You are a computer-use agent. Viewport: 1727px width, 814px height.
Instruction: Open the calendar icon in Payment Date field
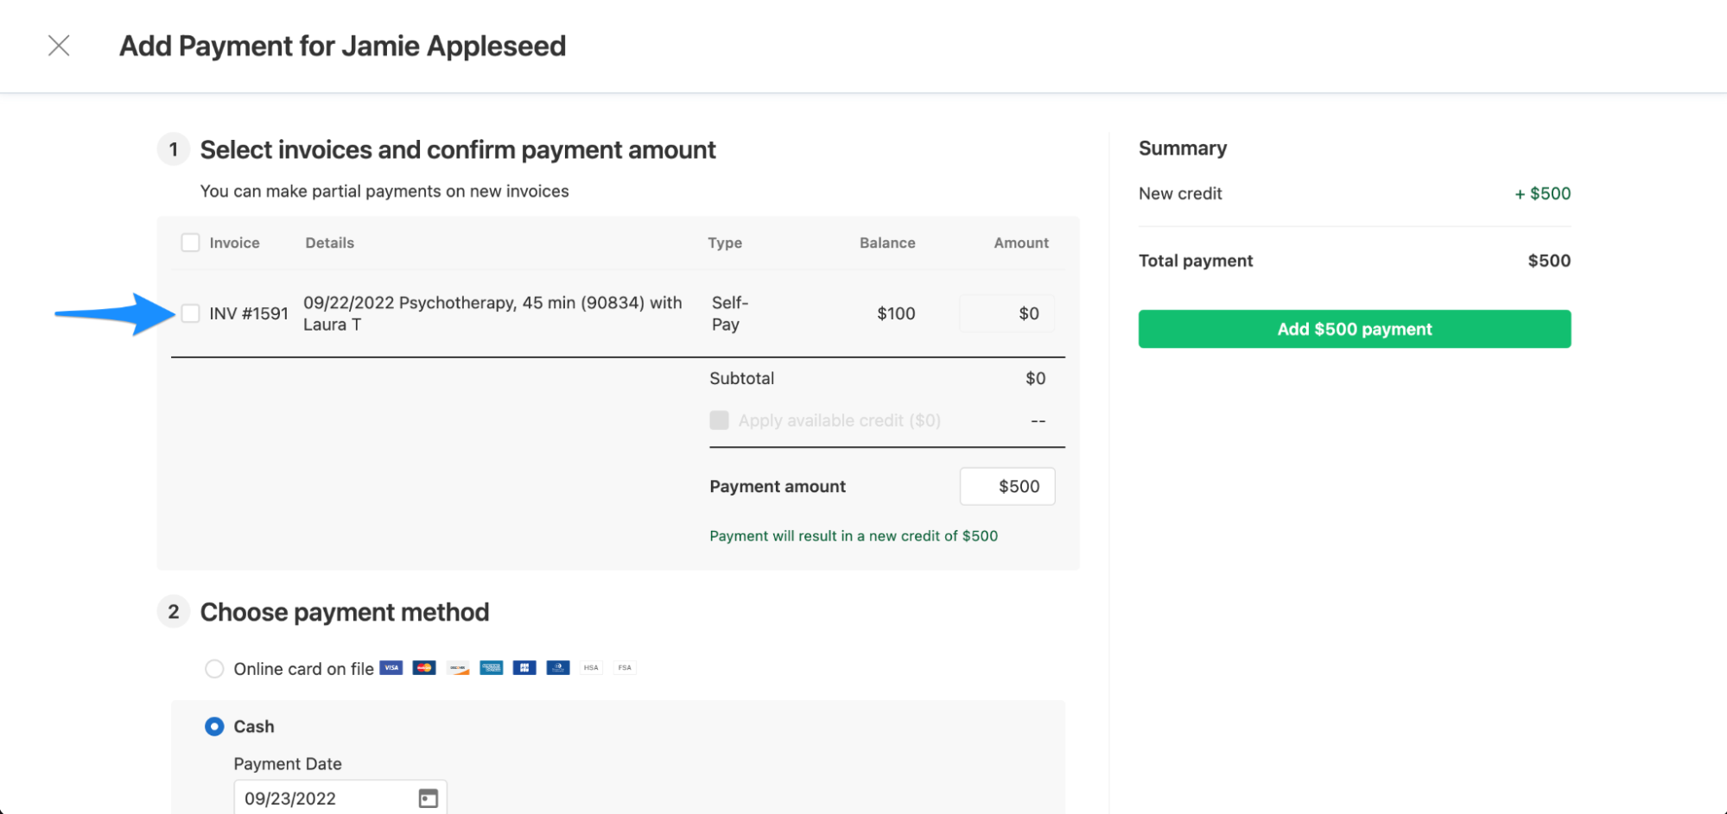429,798
